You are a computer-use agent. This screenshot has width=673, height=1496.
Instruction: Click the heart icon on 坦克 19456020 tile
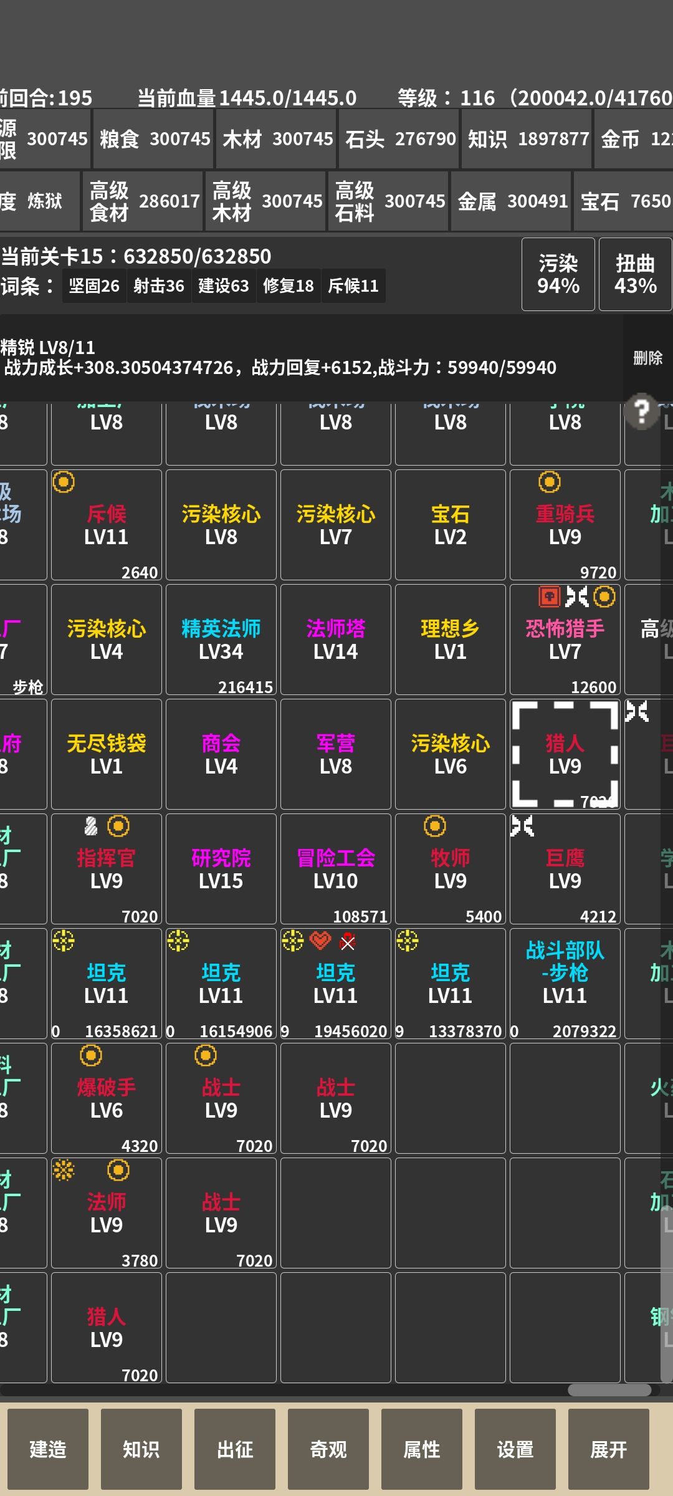[320, 941]
